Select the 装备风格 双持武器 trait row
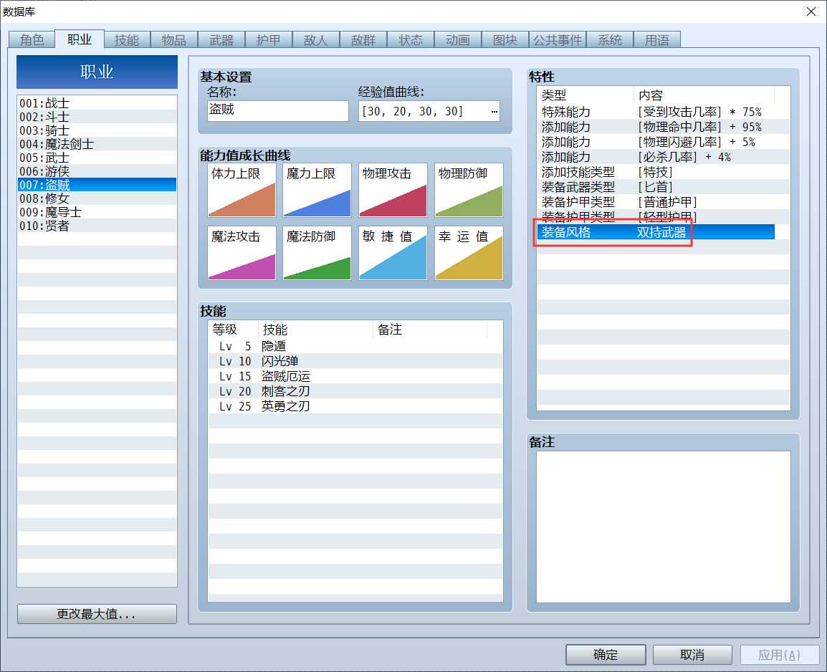The width and height of the screenshot is (827, 672). click(x=656, y=232)
